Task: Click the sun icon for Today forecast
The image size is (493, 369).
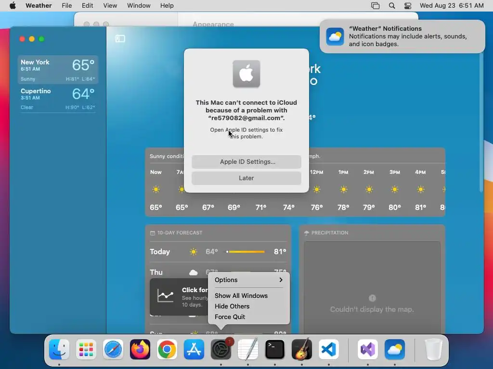Action: pyautogui.click(x=194, y=252)
